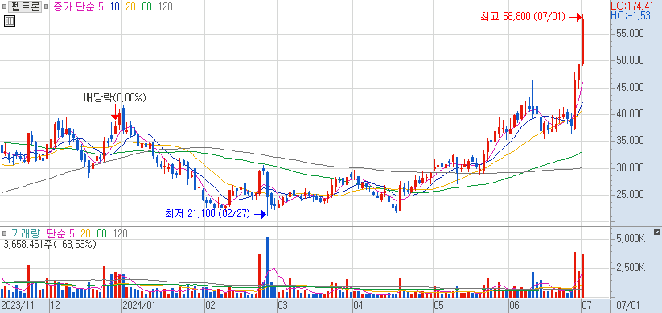
Task: Click the 07 month date axis label
Action: 587,305
